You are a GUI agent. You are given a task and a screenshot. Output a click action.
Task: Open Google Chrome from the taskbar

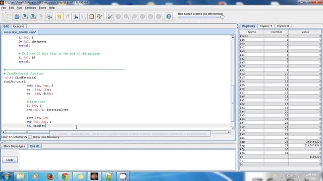point(65,176)
